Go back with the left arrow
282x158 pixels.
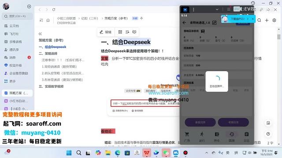(40, 10)
